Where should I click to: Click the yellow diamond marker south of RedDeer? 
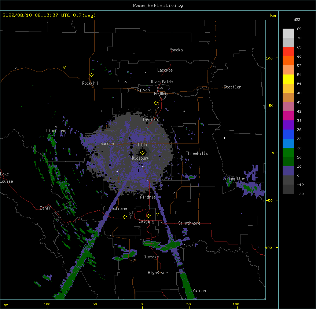[156, 103]
